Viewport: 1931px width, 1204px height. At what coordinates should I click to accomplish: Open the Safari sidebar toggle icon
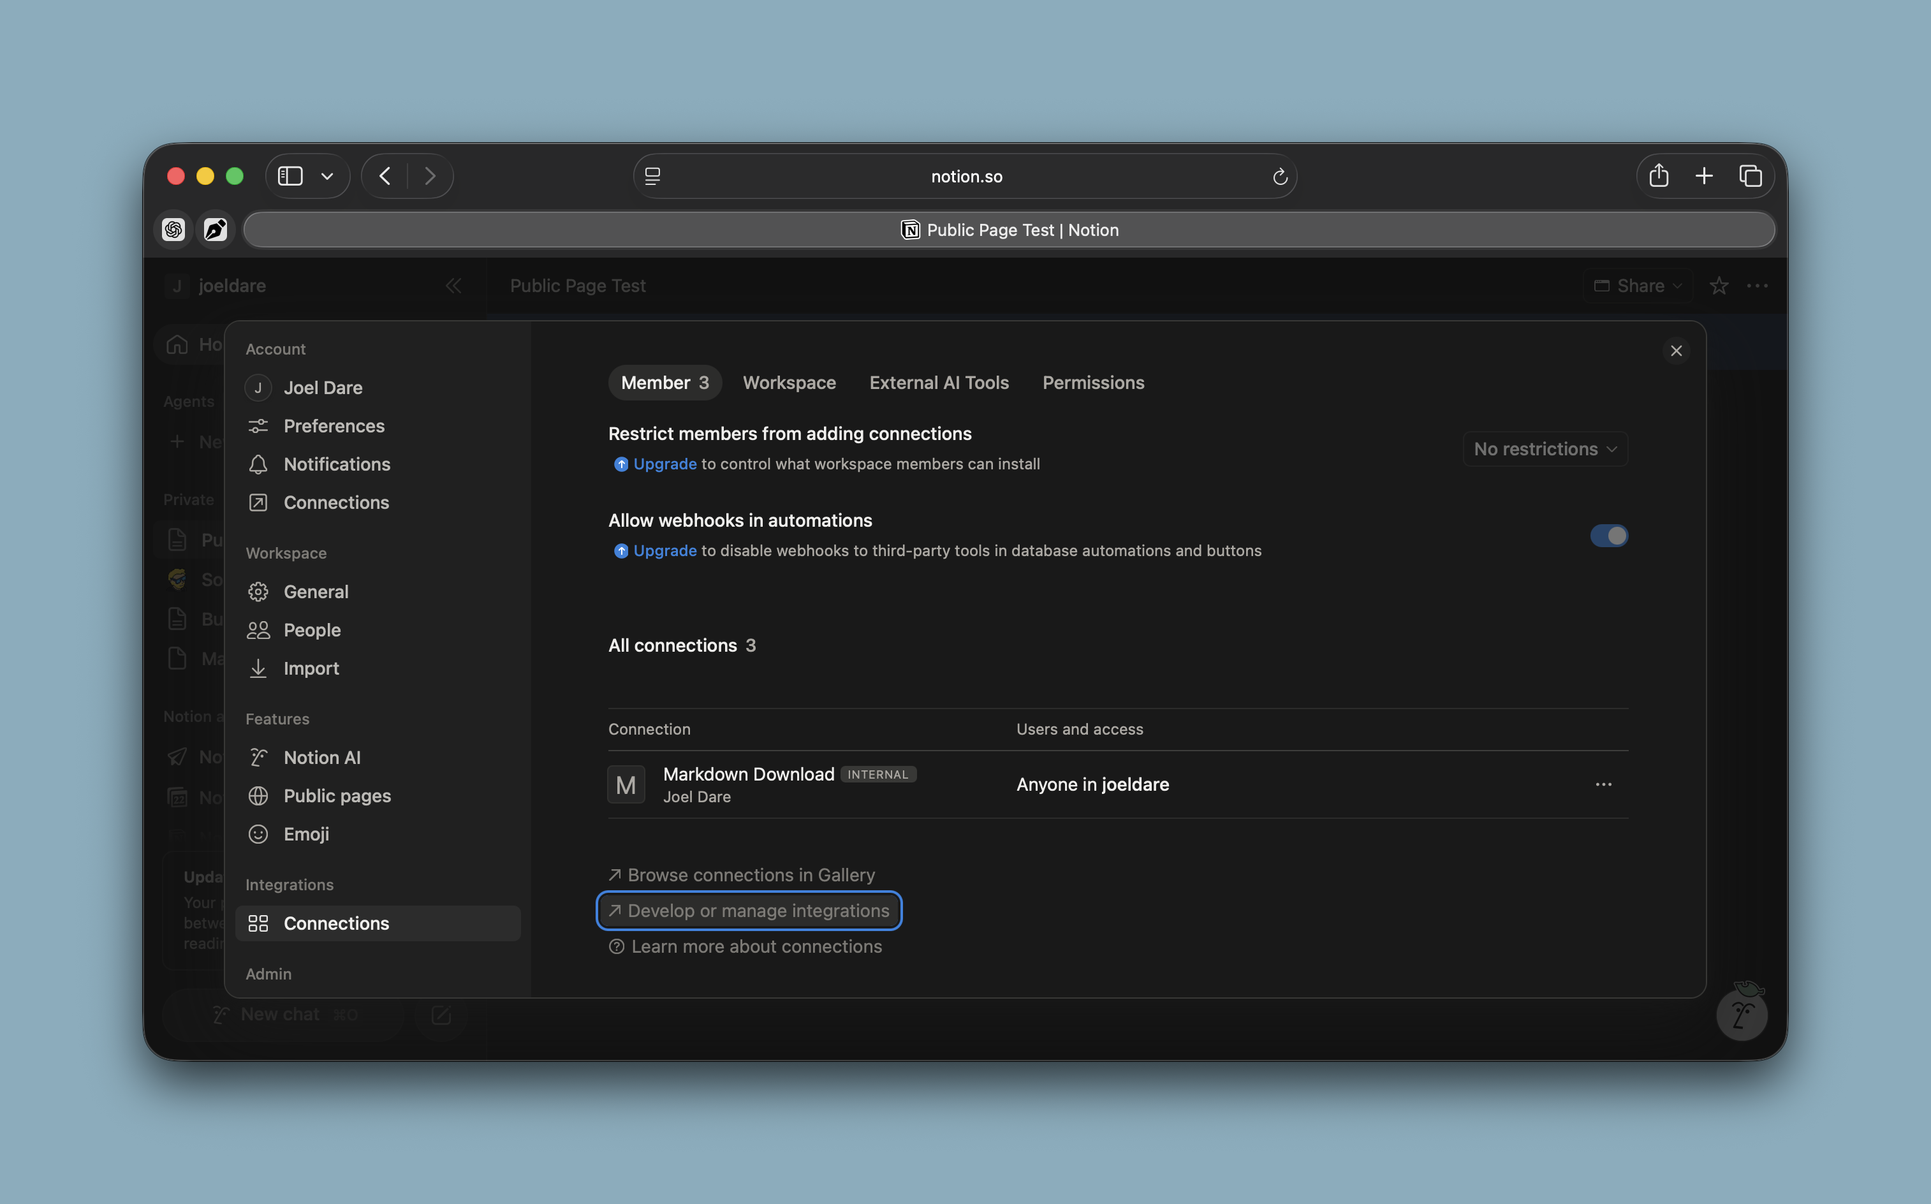290,176
